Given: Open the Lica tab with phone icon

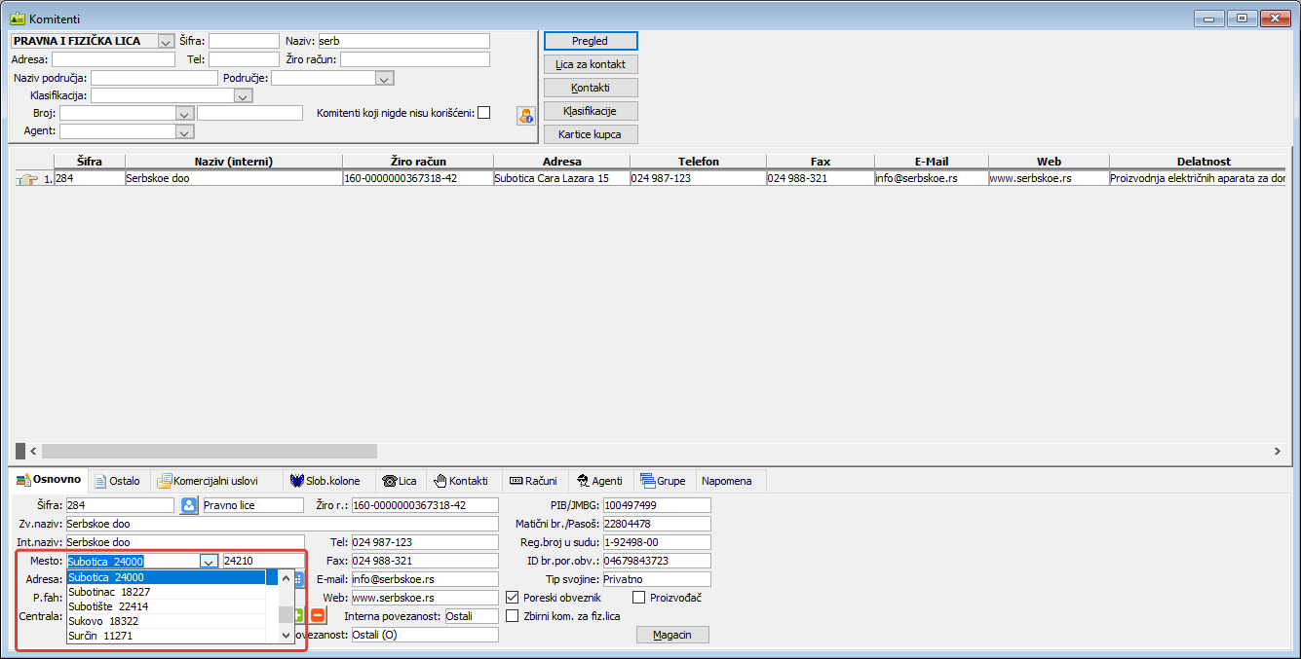Looking at the screenshot, I should pyautogui.click(x=400, y=481).
